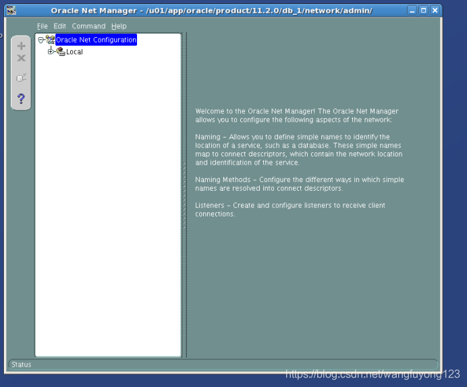
Task: Click the Test Service toolbar icon
Action: [21, 78]
